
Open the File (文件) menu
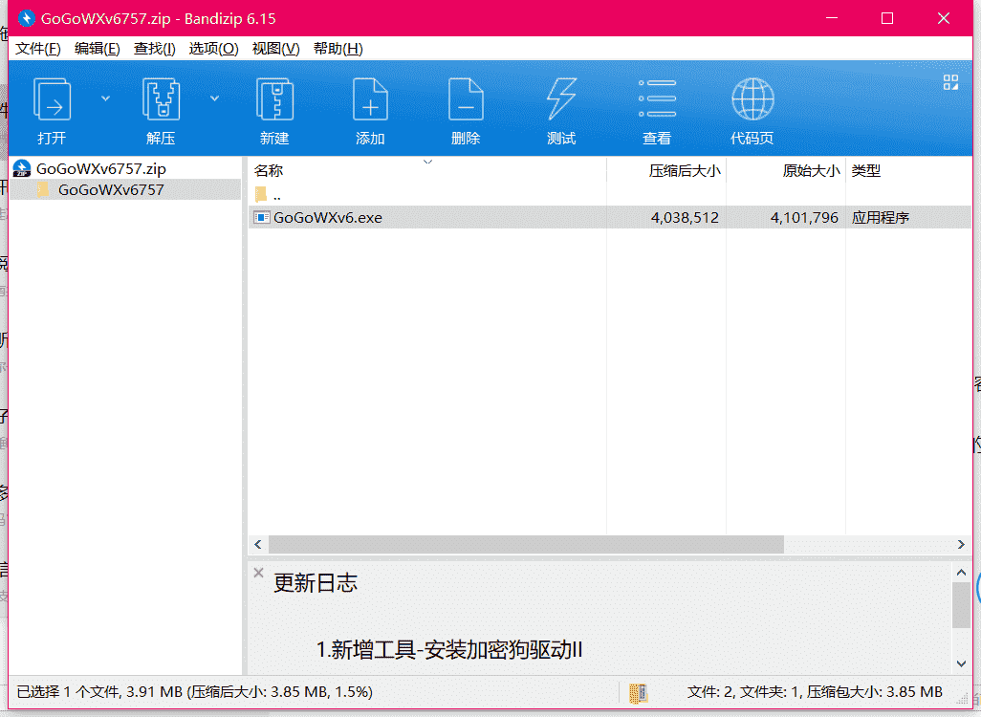[x=37, y=49]
